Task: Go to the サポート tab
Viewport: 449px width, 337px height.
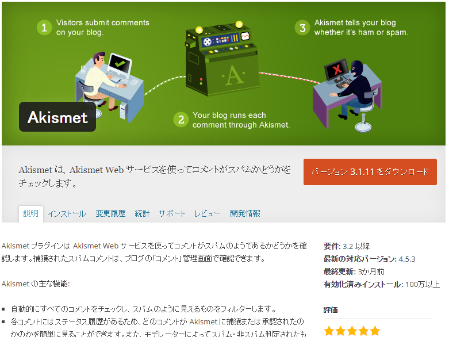Action: (x=172, y=213)
